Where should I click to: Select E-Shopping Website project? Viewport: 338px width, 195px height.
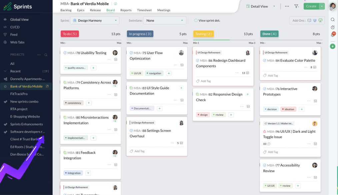25,116
